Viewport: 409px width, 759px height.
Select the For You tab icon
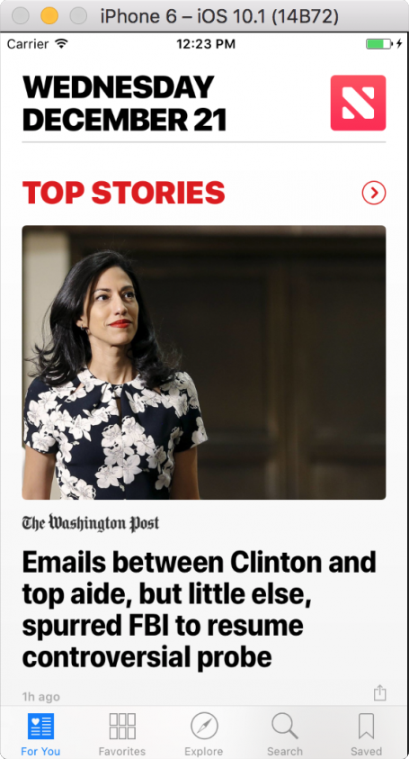pos(40,726)
